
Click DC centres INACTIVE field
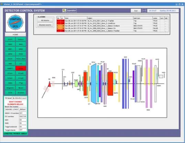[x=23, y=116]
